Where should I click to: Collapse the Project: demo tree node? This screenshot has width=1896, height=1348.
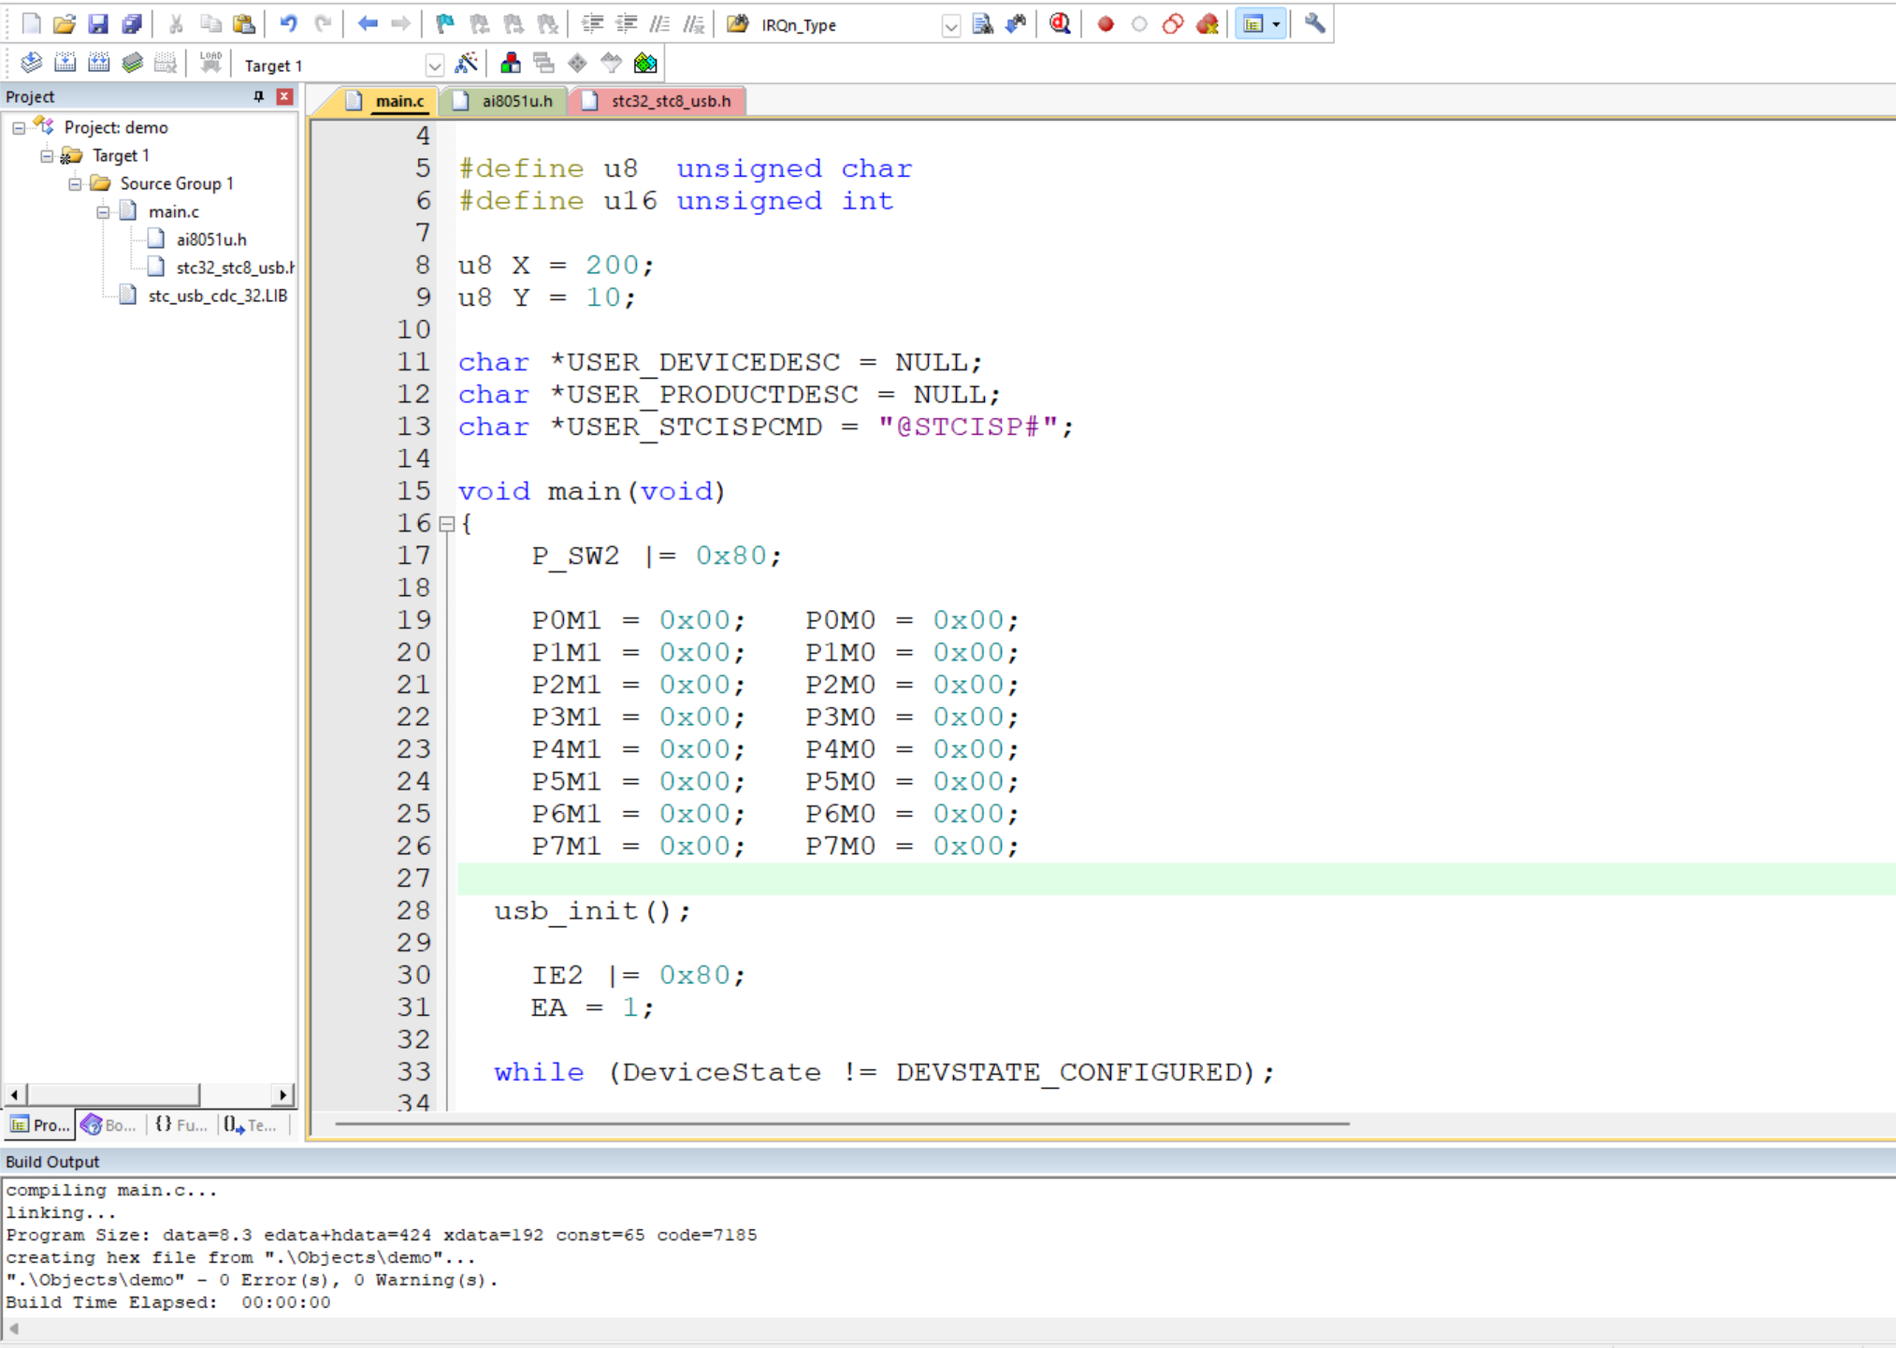(19, 128)
